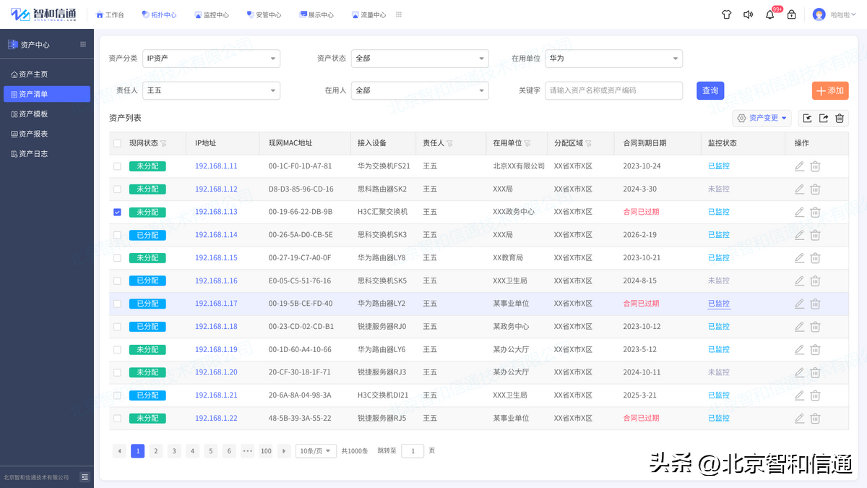Image resolution: width=867 pixels, height=488 pixels.
Task: Delete the row 192.168.1.20
Action: pyautogui.click(x=815, y=372)
